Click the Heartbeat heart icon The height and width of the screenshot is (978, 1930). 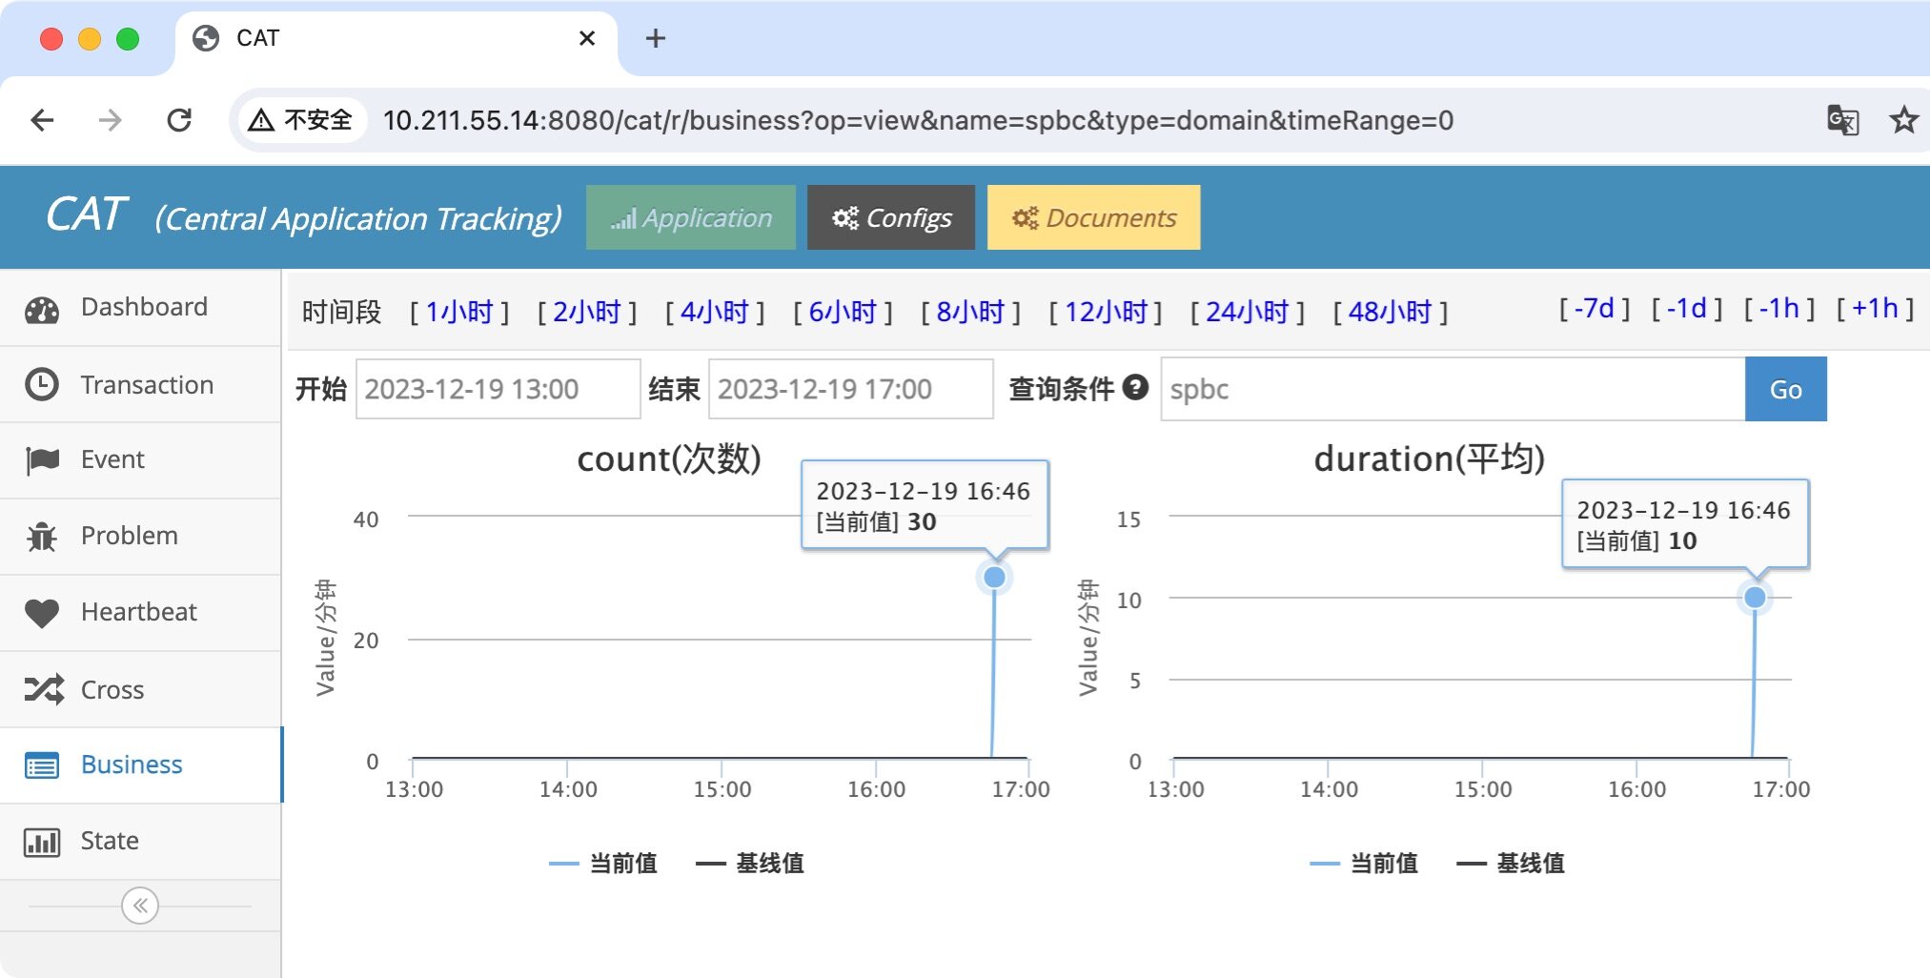click(x=42, y=613)
